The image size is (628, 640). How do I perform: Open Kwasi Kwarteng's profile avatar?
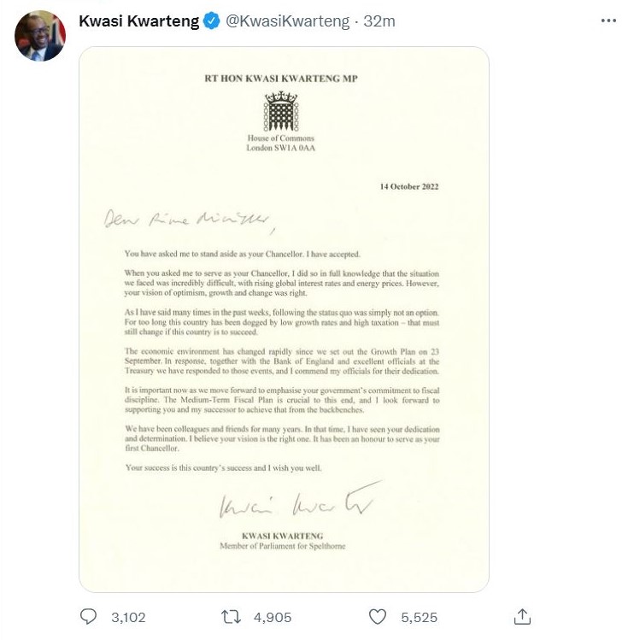tap(40, 37)
